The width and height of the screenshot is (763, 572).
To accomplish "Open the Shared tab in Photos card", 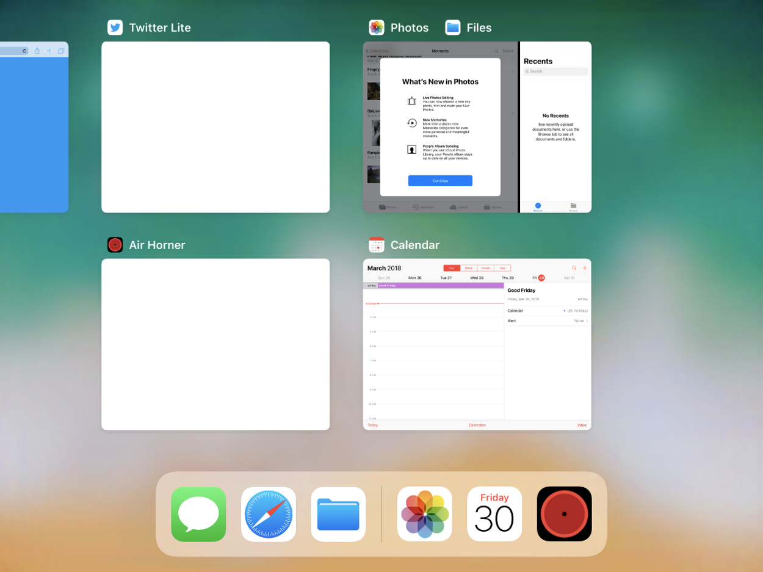I will coord(458,207).
